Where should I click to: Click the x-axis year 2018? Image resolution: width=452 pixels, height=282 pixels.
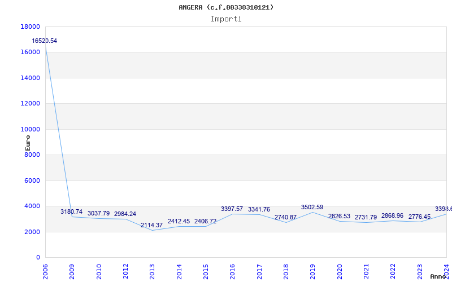pyautogui.click(x=286, y=272)
